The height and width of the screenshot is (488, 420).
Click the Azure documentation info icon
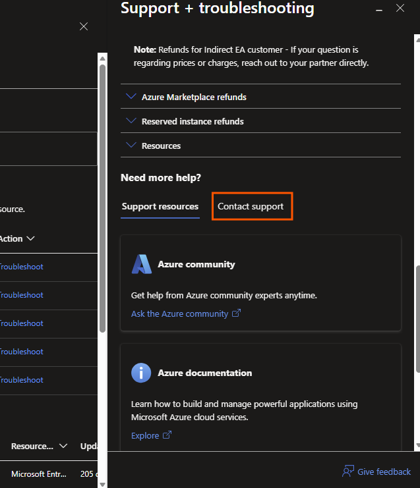click(x=141, y=373)
